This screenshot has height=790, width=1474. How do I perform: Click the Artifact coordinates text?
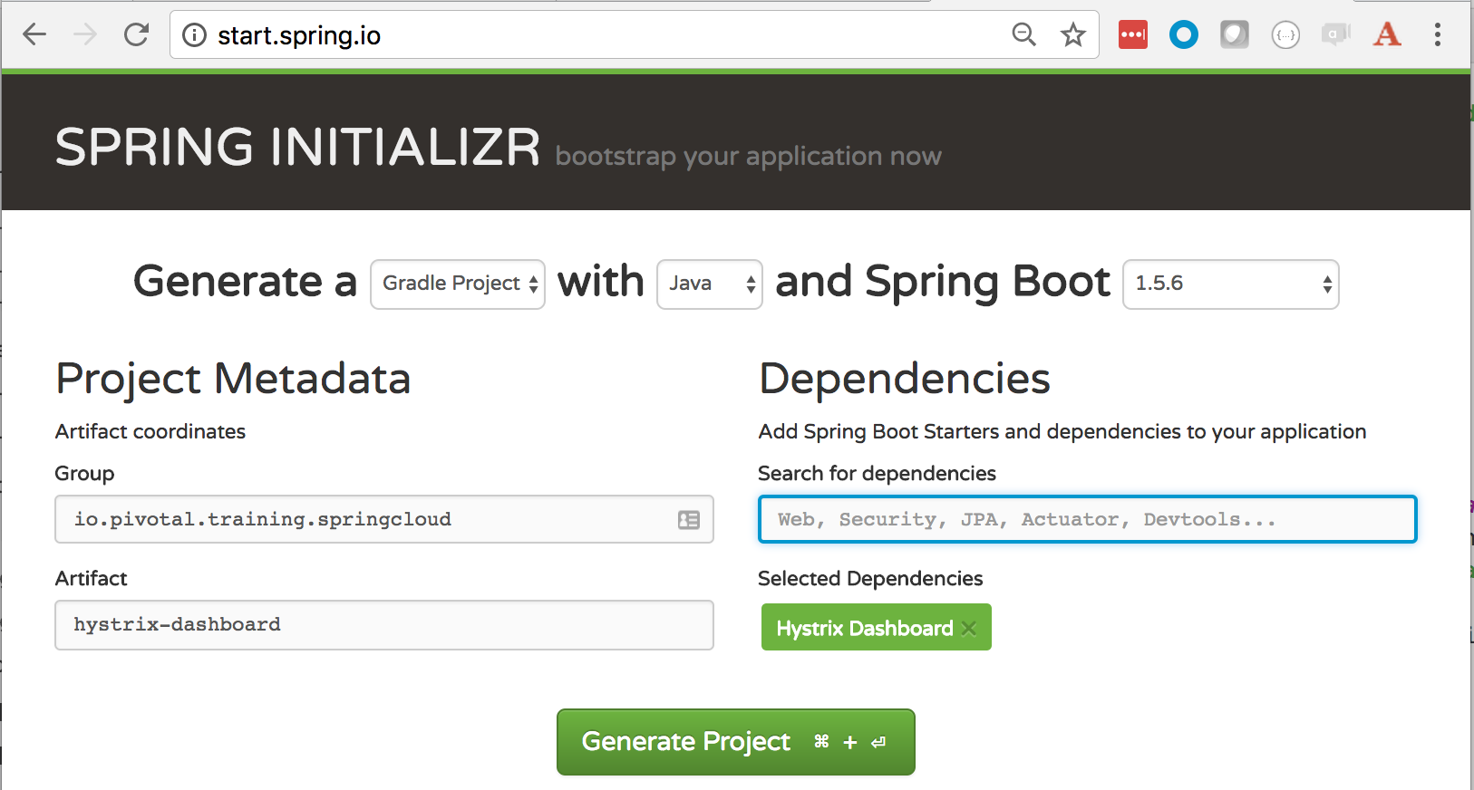pos(150,431)
